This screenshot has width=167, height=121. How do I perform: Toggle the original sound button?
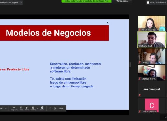coord(9,2)
